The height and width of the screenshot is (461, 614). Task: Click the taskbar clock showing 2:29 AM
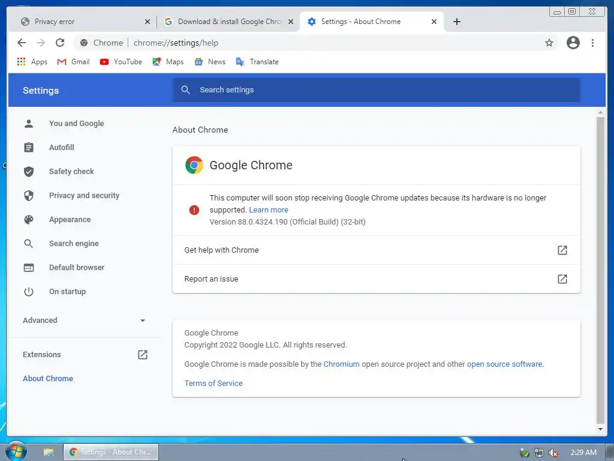pyautogui.click(x=583, y=453)
